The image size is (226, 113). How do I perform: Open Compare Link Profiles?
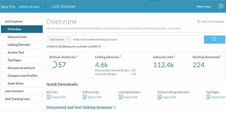[x=22, y=76]
